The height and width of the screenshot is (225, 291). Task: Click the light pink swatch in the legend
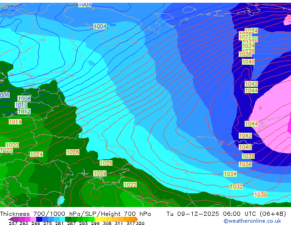[34, 219]
